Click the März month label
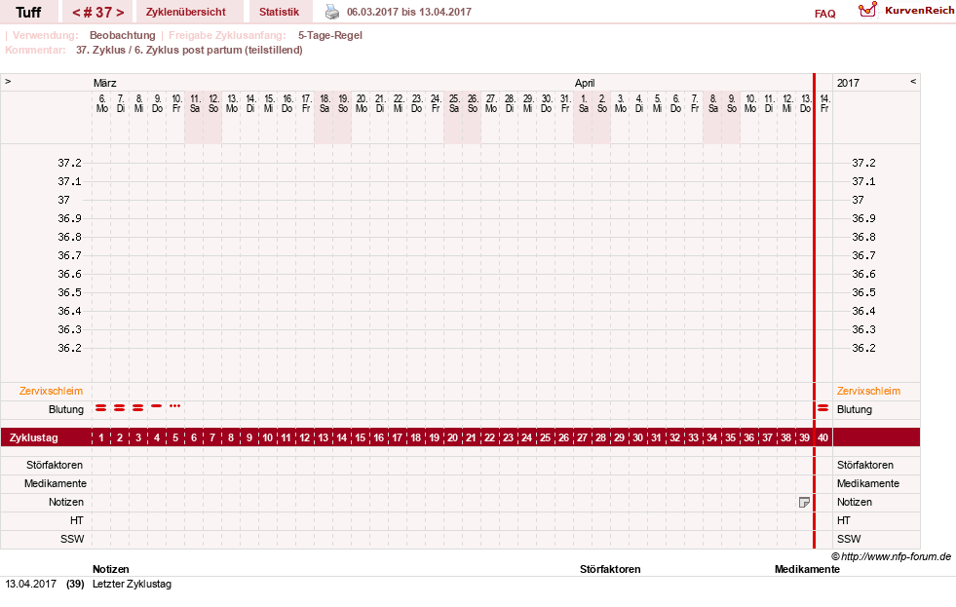The width and height of the screenshot is (956, 607). coord(105,83)
